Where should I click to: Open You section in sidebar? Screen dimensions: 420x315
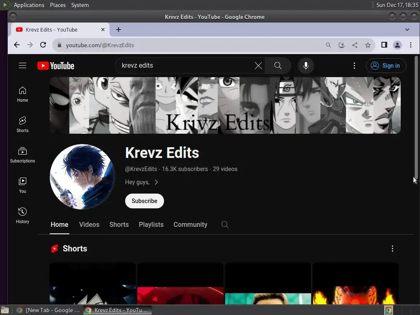23,185
